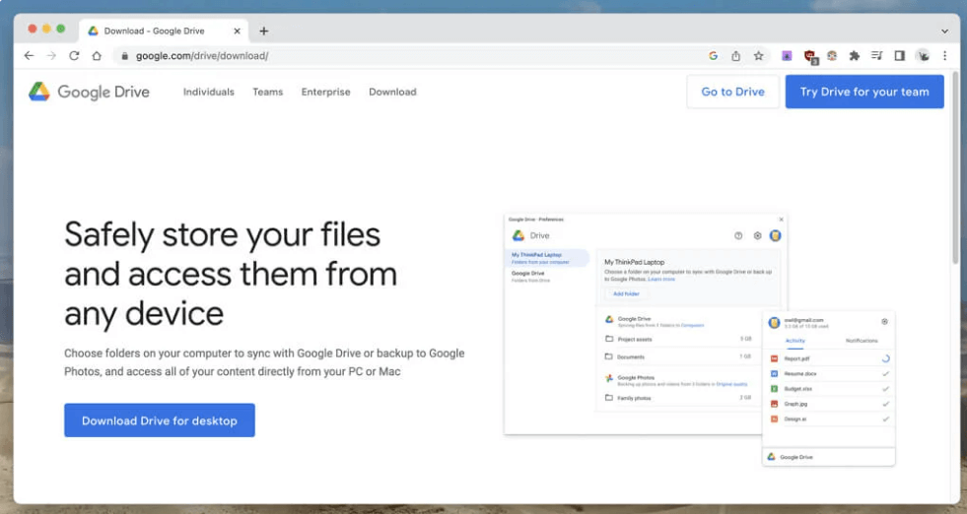The height and width of the screenshot is (514, 967).
Task: Share this page with the share icon
Action: click(735, 55)
